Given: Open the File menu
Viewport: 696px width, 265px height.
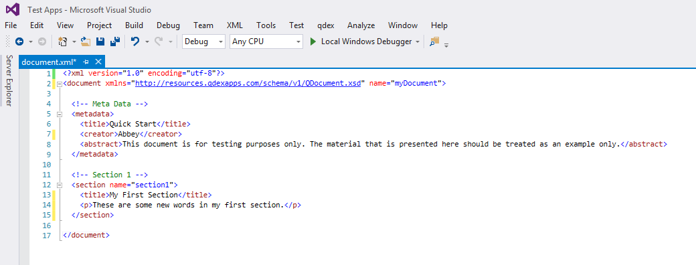Looking at the screenshot, I should (x=11, y=25).
